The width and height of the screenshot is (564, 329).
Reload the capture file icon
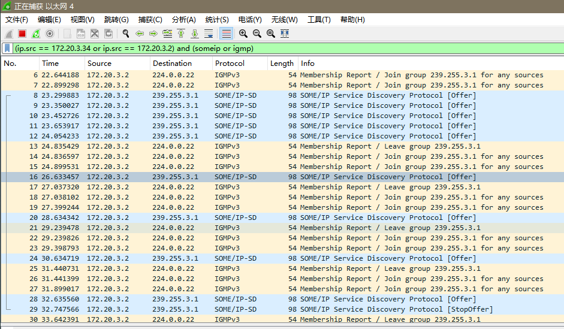[108, 34]
